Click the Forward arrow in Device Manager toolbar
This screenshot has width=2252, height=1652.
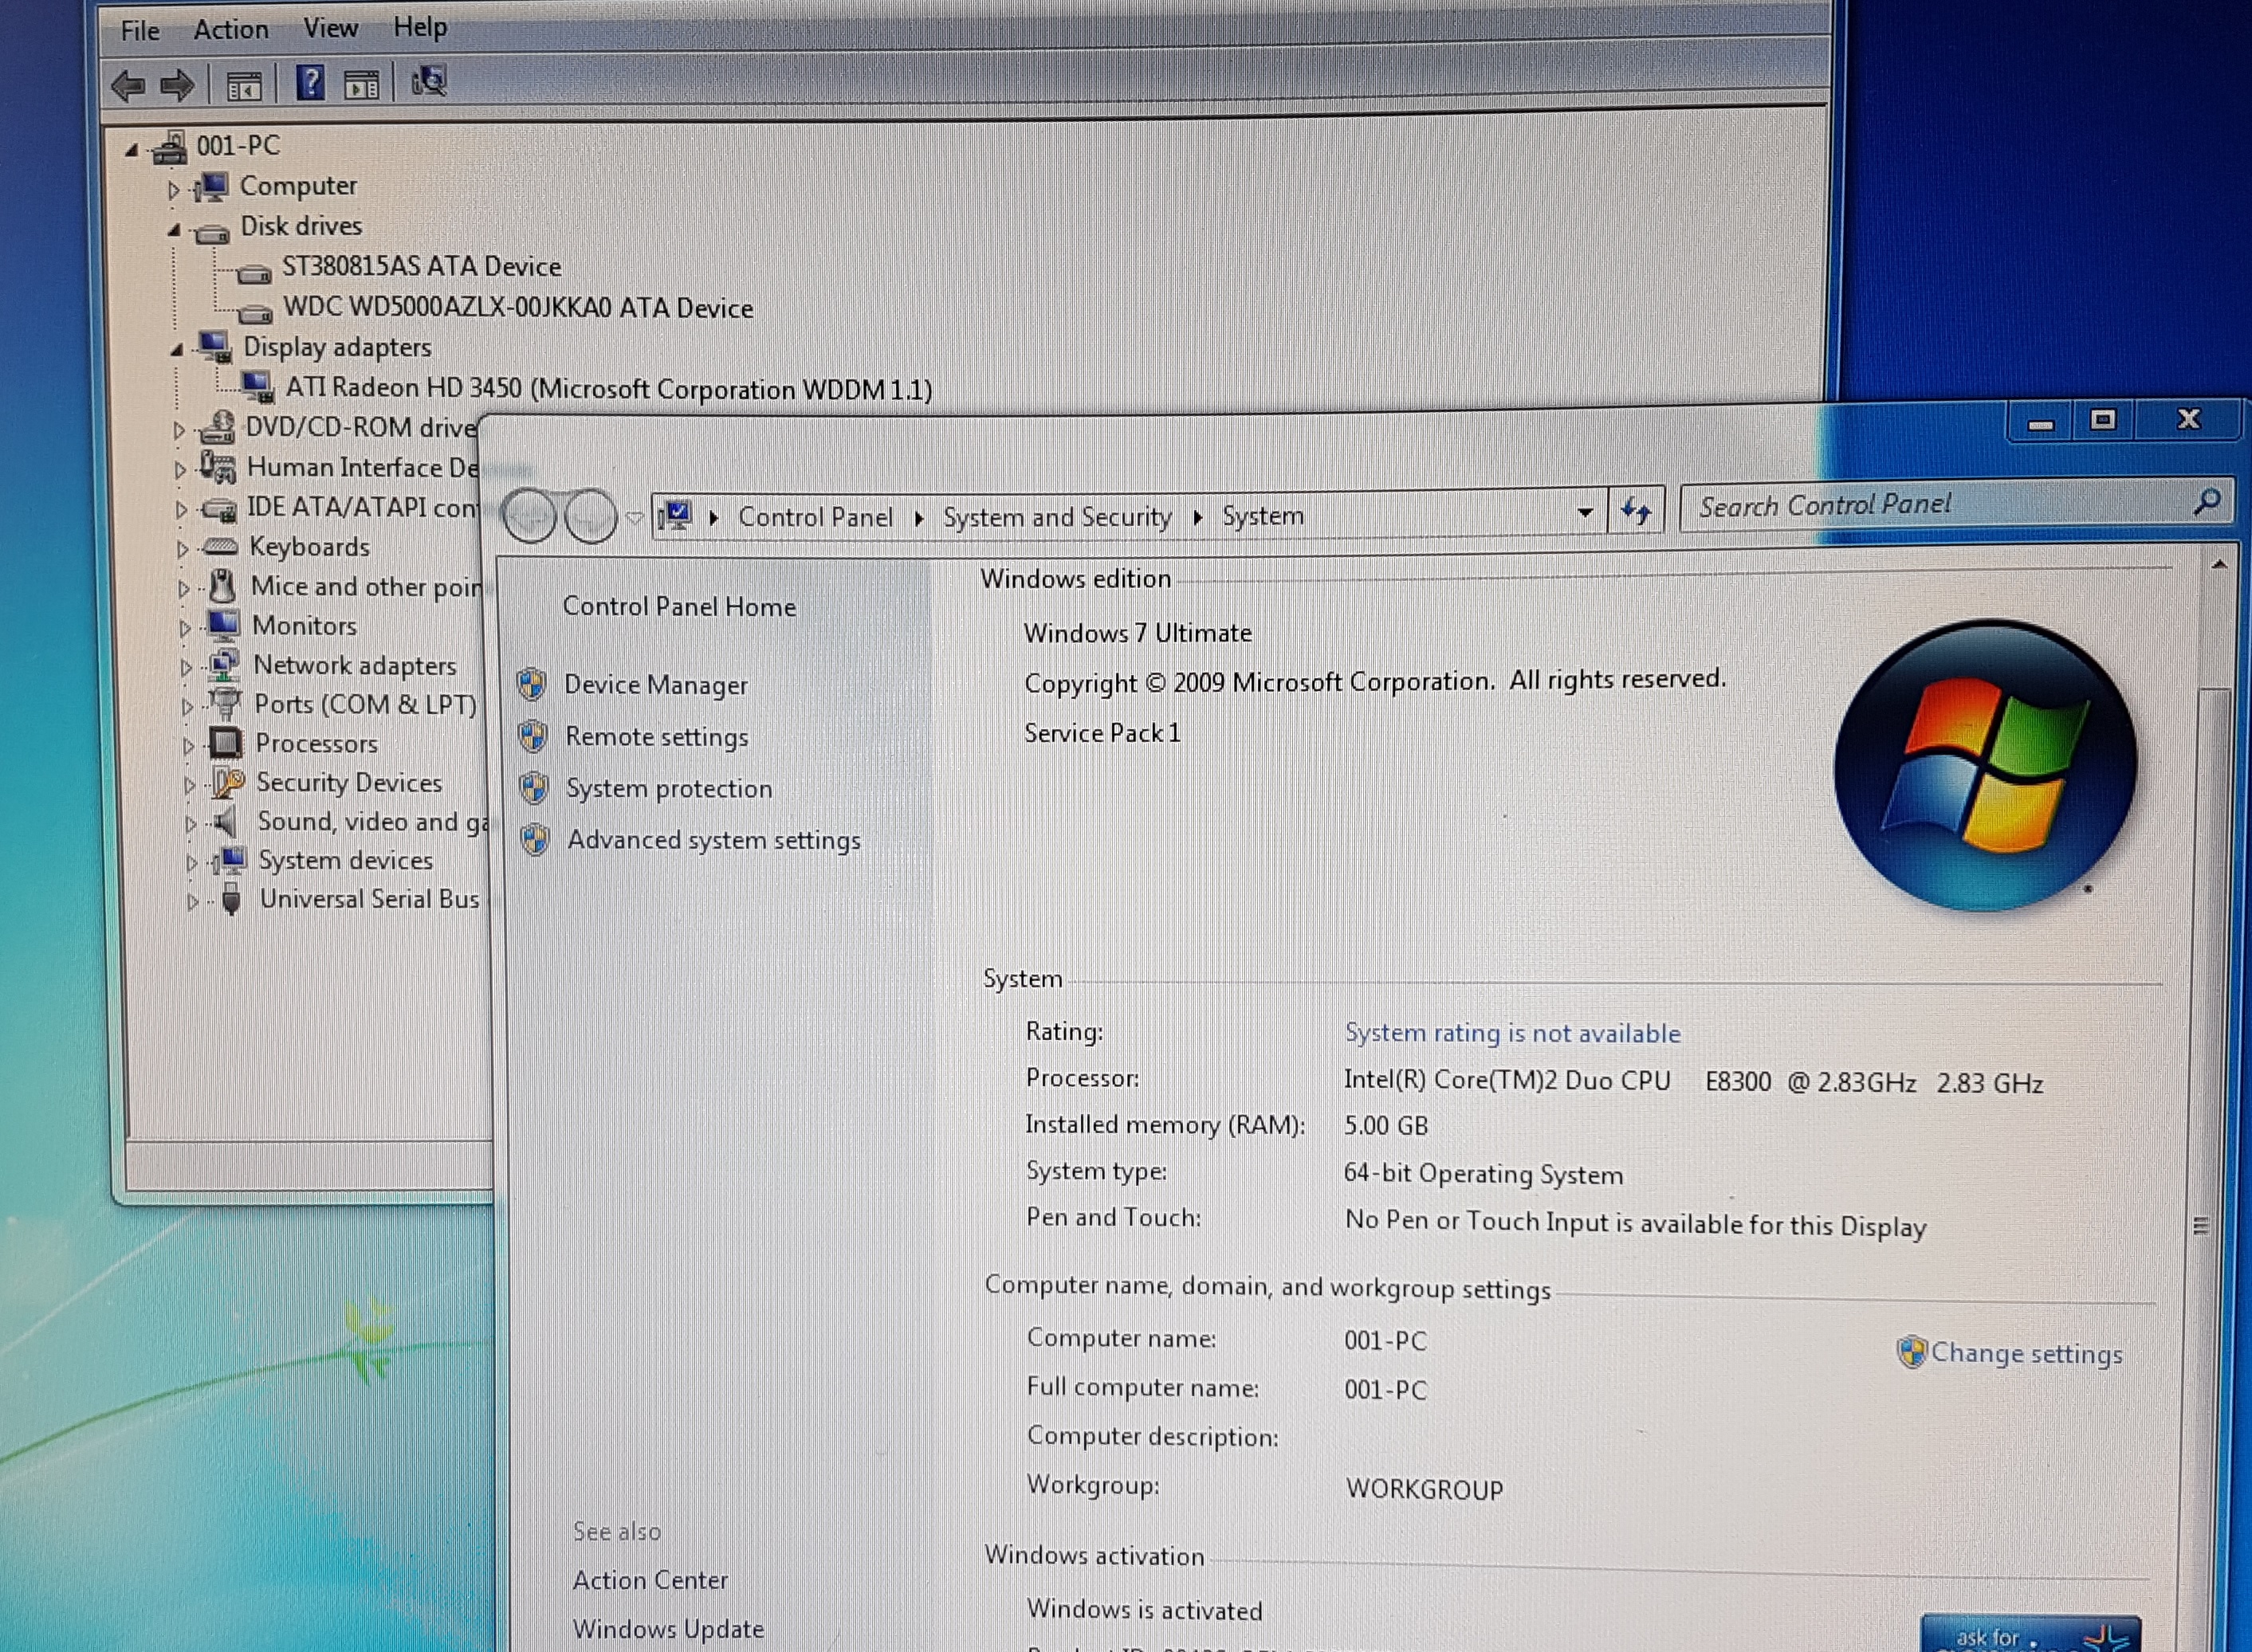tap(177, 85)
